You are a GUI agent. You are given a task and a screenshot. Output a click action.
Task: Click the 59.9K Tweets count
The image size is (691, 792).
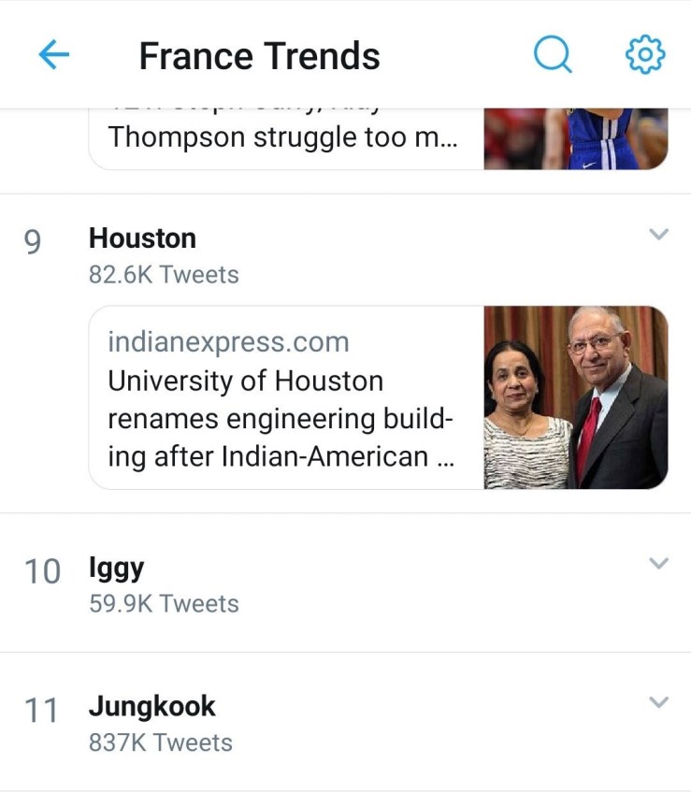(x=164, y=604)
